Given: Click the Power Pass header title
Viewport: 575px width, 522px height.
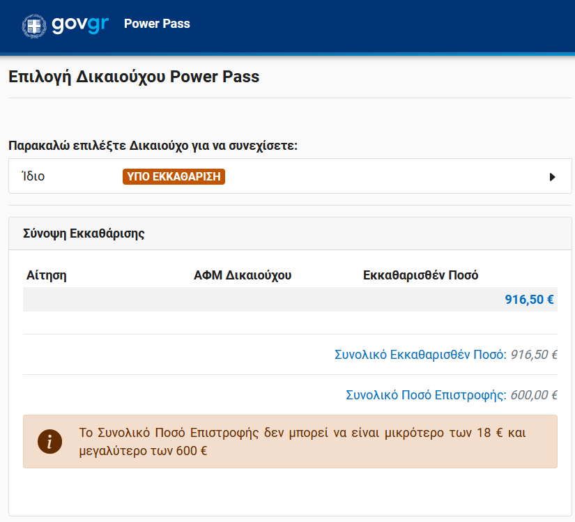Looking at the screenshot, I should (x=157, y=24).
